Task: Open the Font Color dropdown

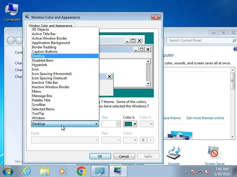Action: 130,140
